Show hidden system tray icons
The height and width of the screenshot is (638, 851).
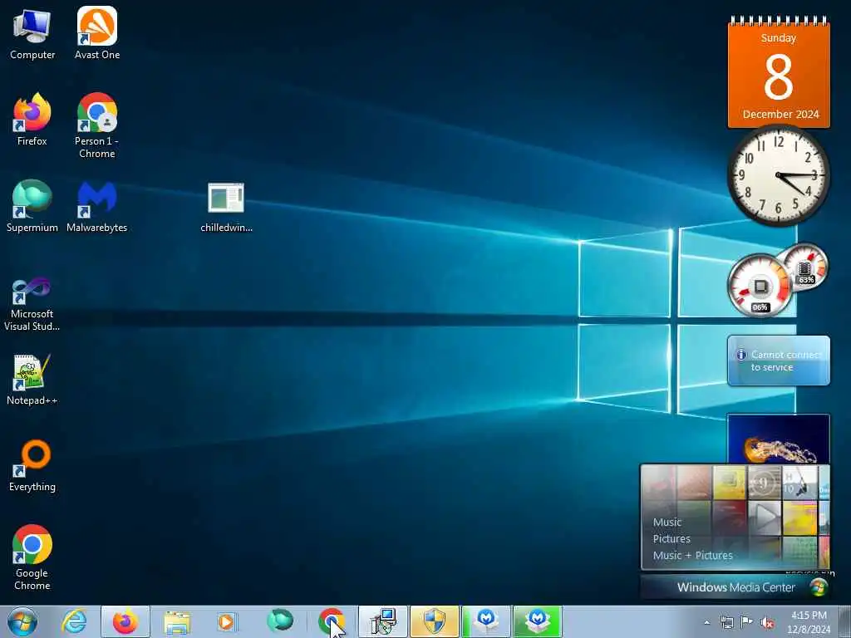click(706, 622)
